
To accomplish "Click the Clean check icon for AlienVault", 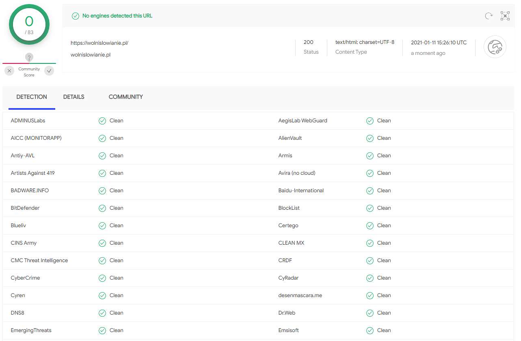I will coord(370,138).
